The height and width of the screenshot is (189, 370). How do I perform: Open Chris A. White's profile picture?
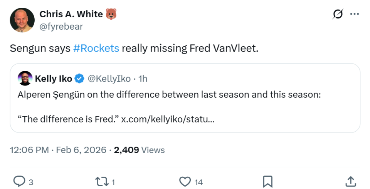22,20
